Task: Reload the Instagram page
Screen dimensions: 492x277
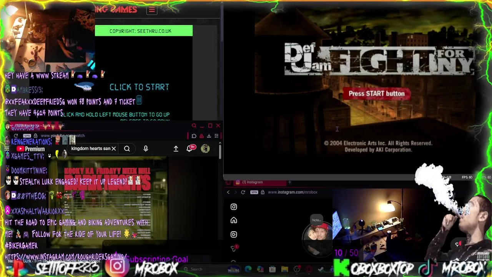Action: pyautogui.click(x=243, y=192)
